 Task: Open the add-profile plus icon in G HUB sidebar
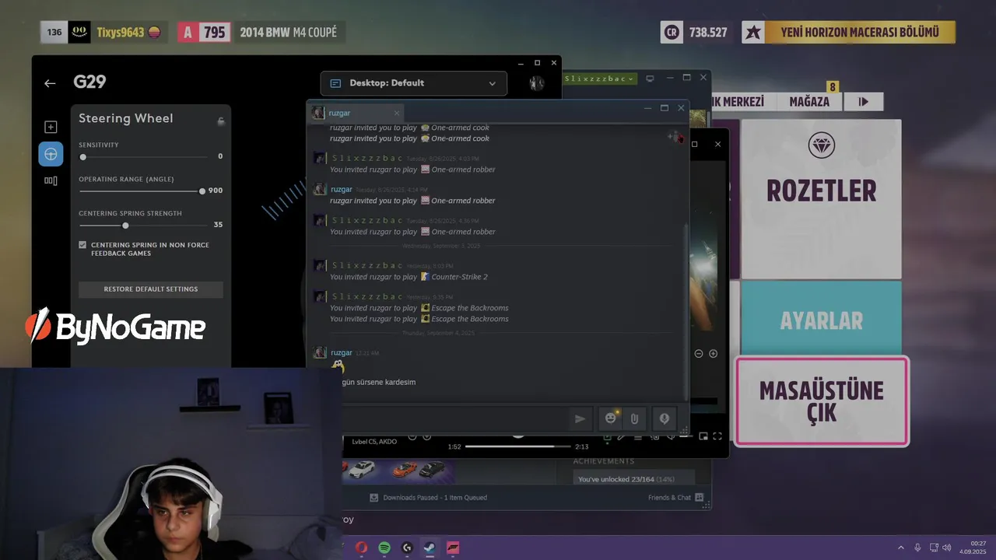pyautogui.click(x=51, y=127)
